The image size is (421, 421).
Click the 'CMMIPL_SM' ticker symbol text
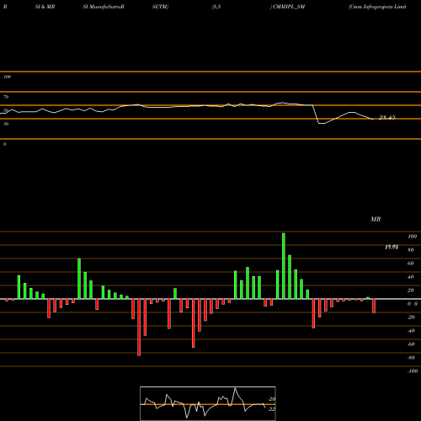click(289, 7)
